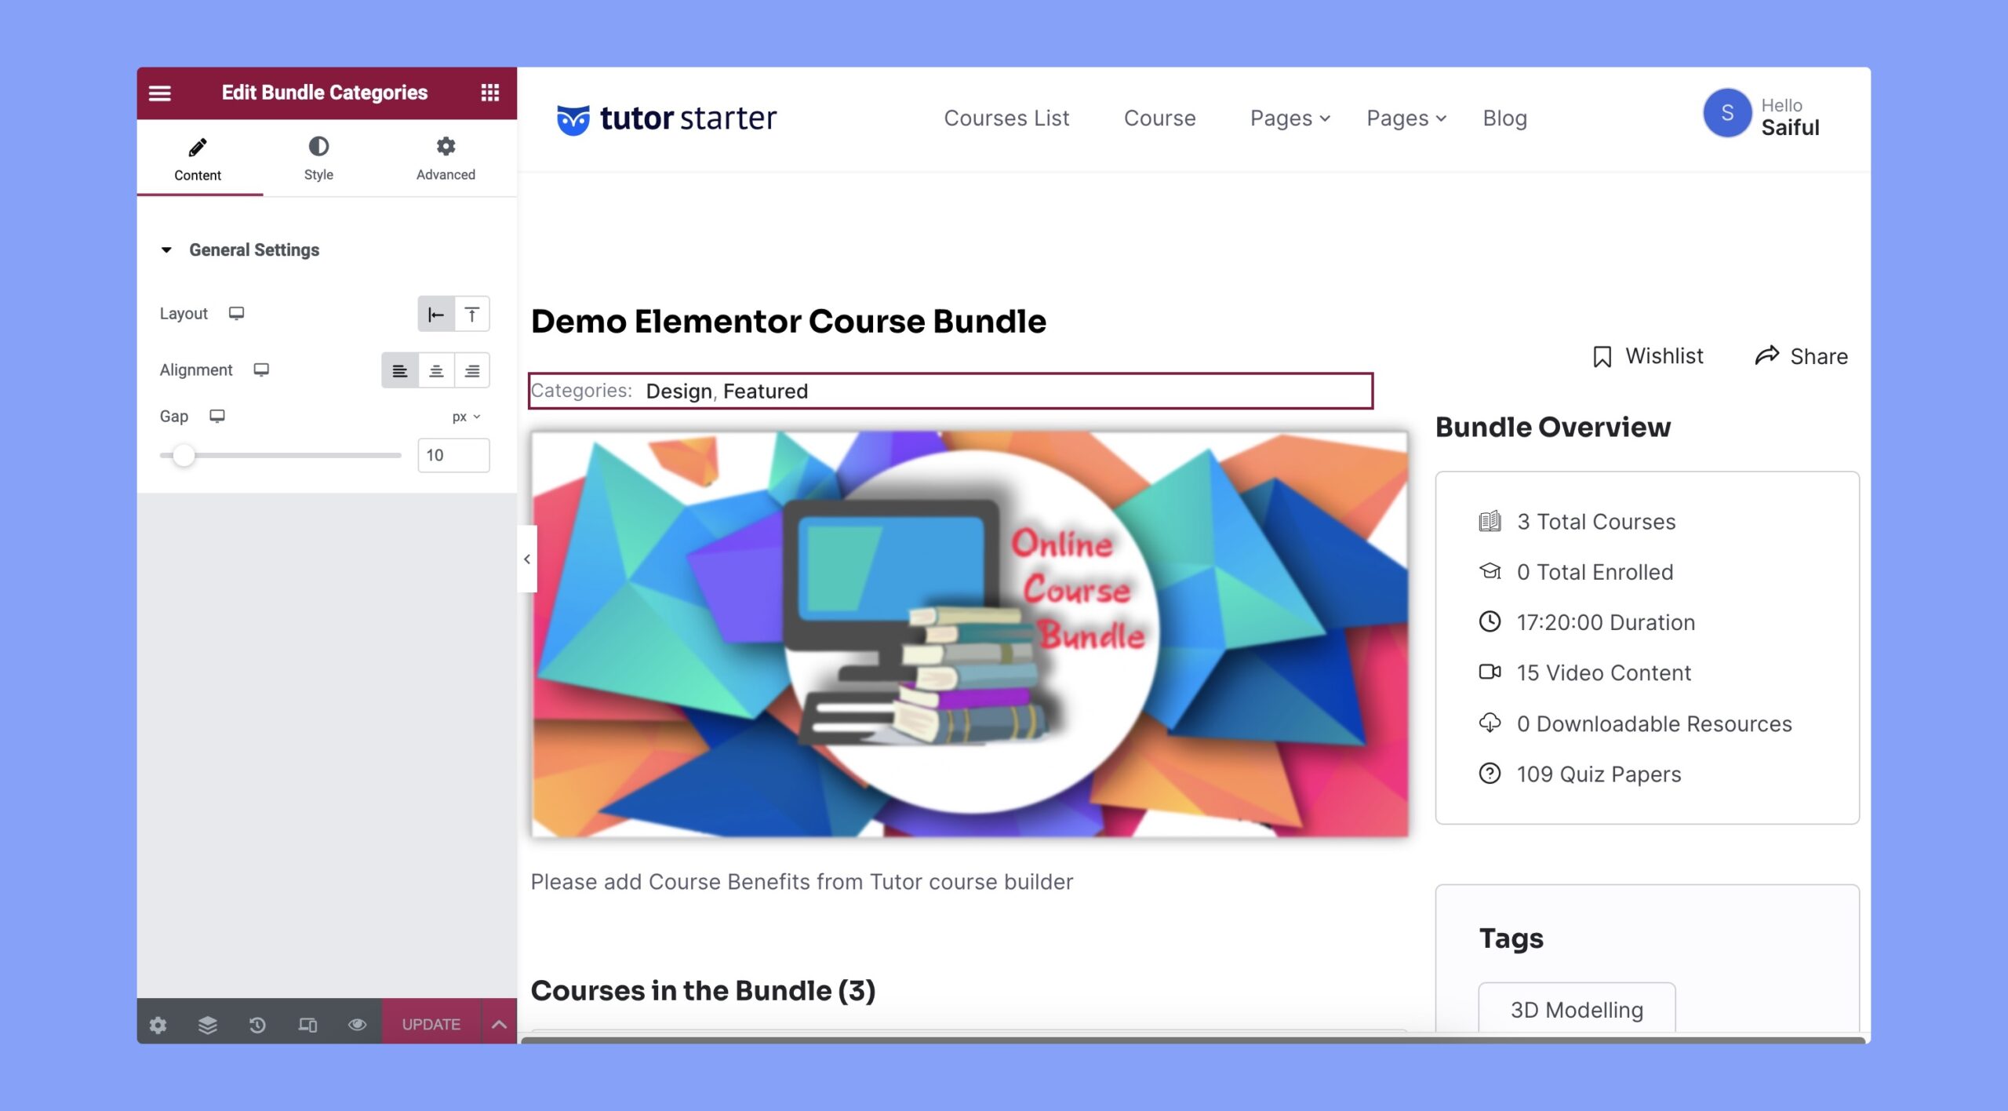This screenshot has height=1111, width=2008.
Task: Click the Content tab in editor panel
Action: (x=197, y=158)
